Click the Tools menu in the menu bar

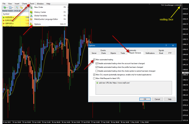coord(32,4)
